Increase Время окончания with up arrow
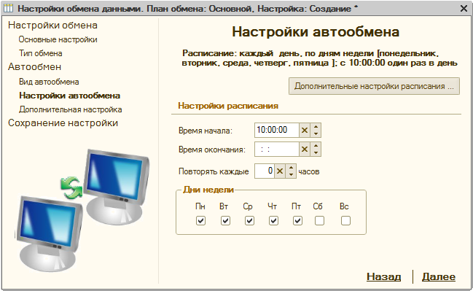 pos(316,146)
